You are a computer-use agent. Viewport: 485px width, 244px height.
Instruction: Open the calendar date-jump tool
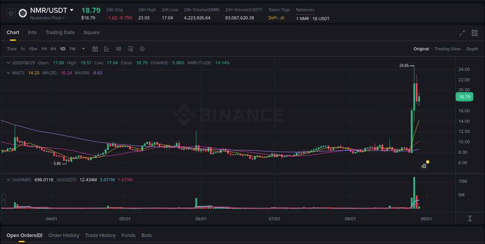tap(95, 49)
